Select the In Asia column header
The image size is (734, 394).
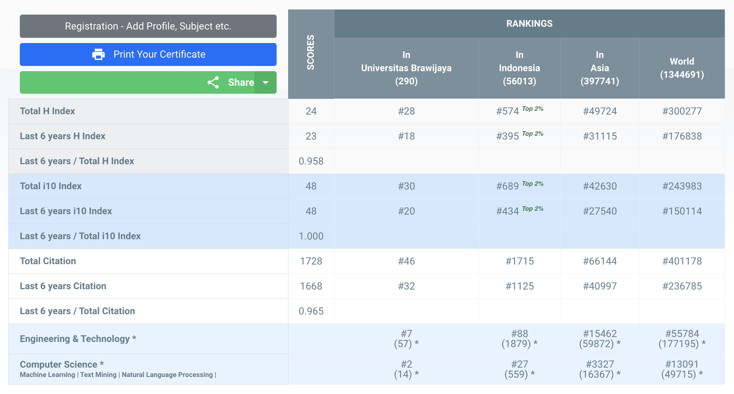600,68
